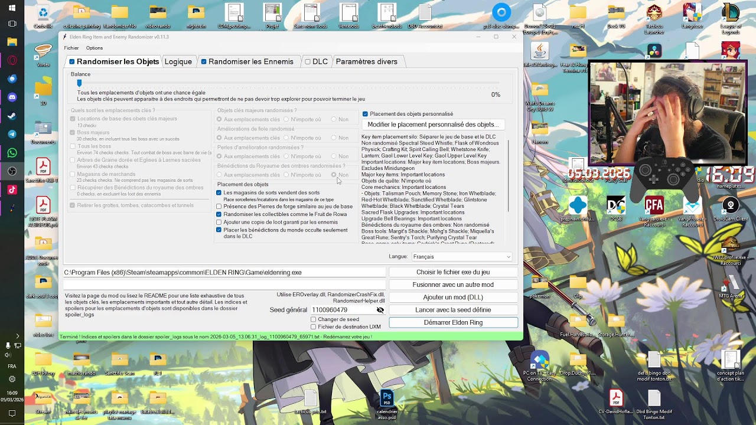This screenshot has width=756, height=425.
Task: Toggle the Randomiser les Ennemis checkbox
Action: [x=204, y=61]
